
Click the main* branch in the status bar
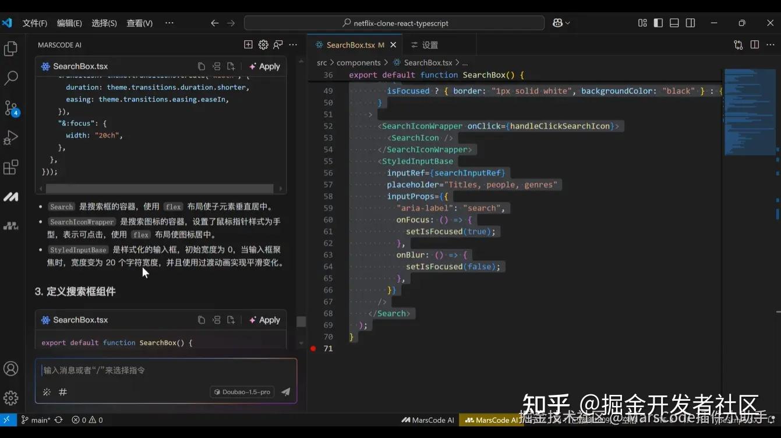pos(36,420)
